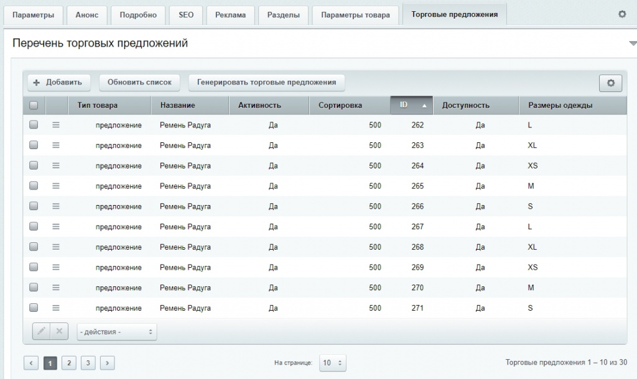The width and height of the screenshot is (637, 379).
Task: Go to previous page arrow in pagination
Action: coord(31,363)
